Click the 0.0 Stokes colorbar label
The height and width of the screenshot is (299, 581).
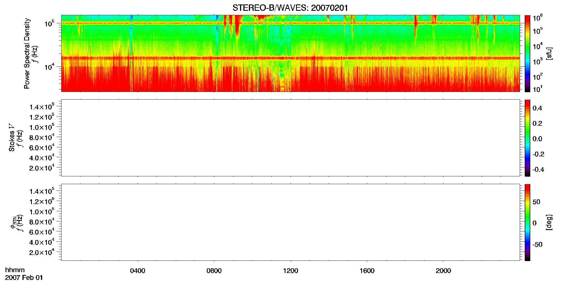pos(537,139)
